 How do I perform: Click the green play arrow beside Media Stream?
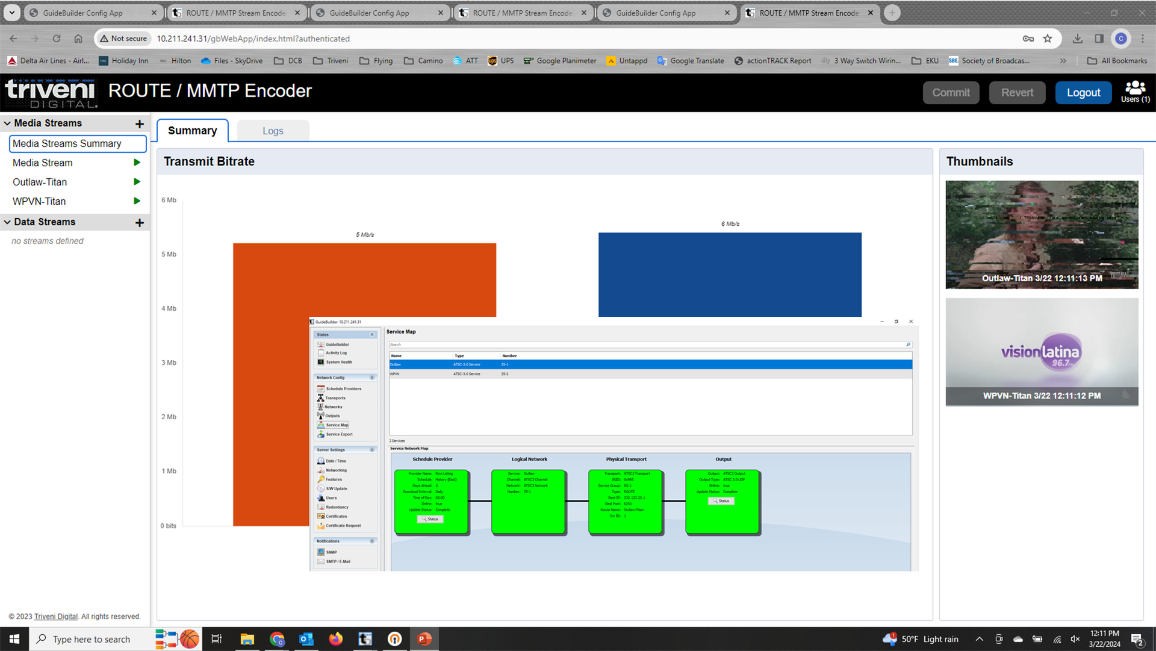pos(137,163)
